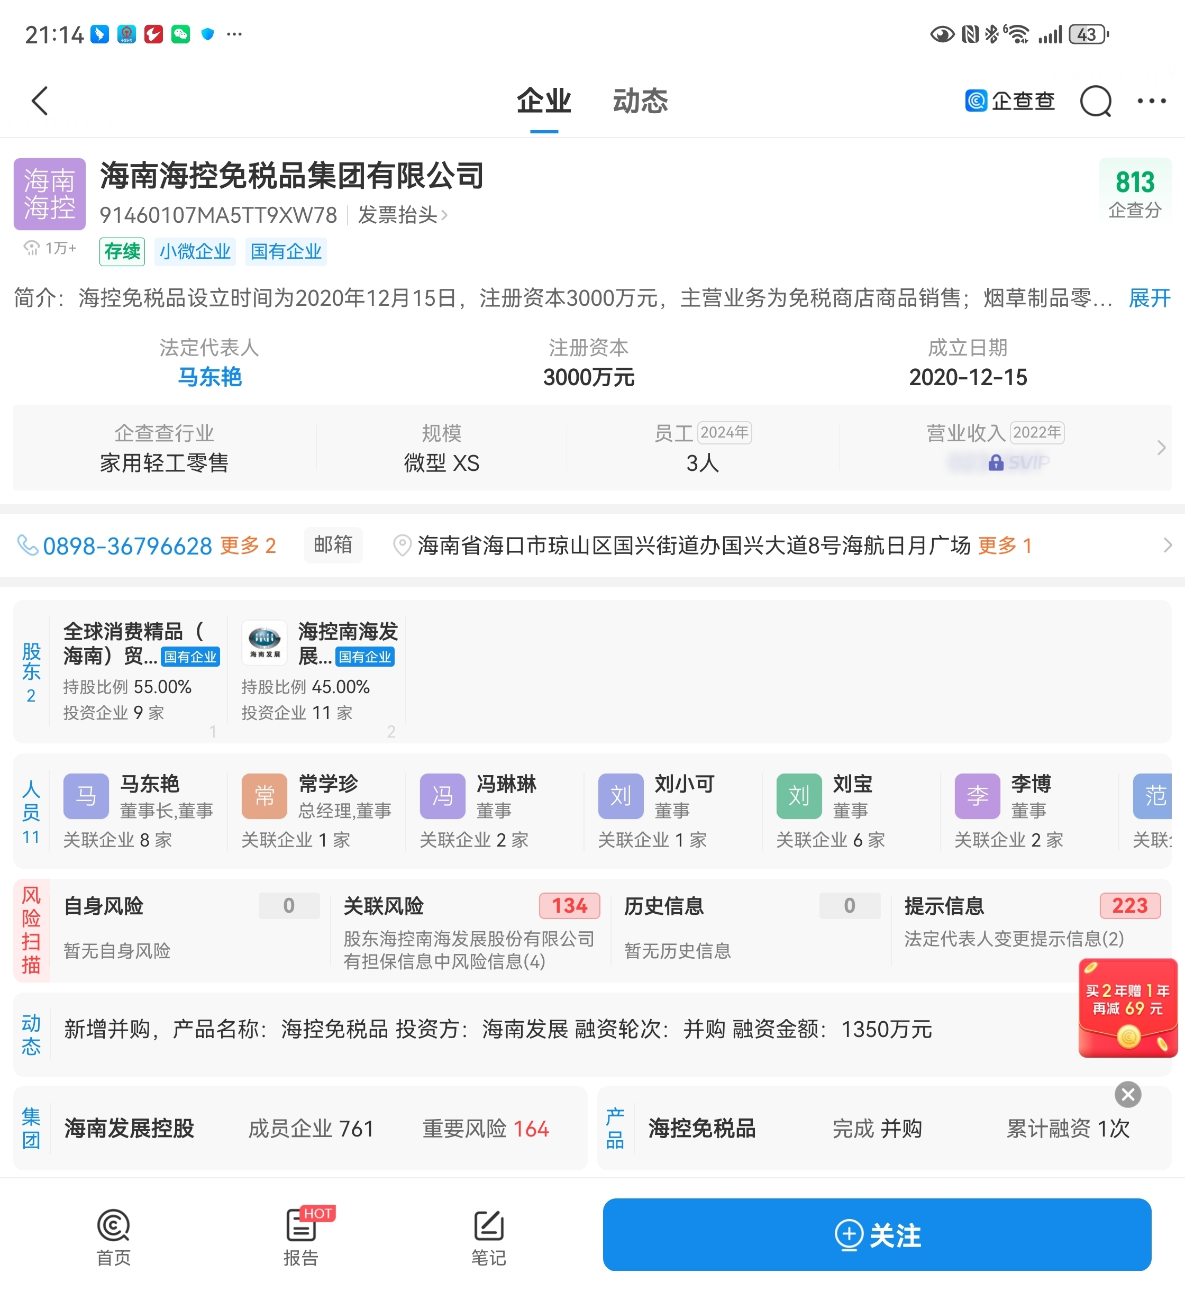Open 提示信息 223 badge
This screenshot has height=1291, width=1185.
point(1130,906)
